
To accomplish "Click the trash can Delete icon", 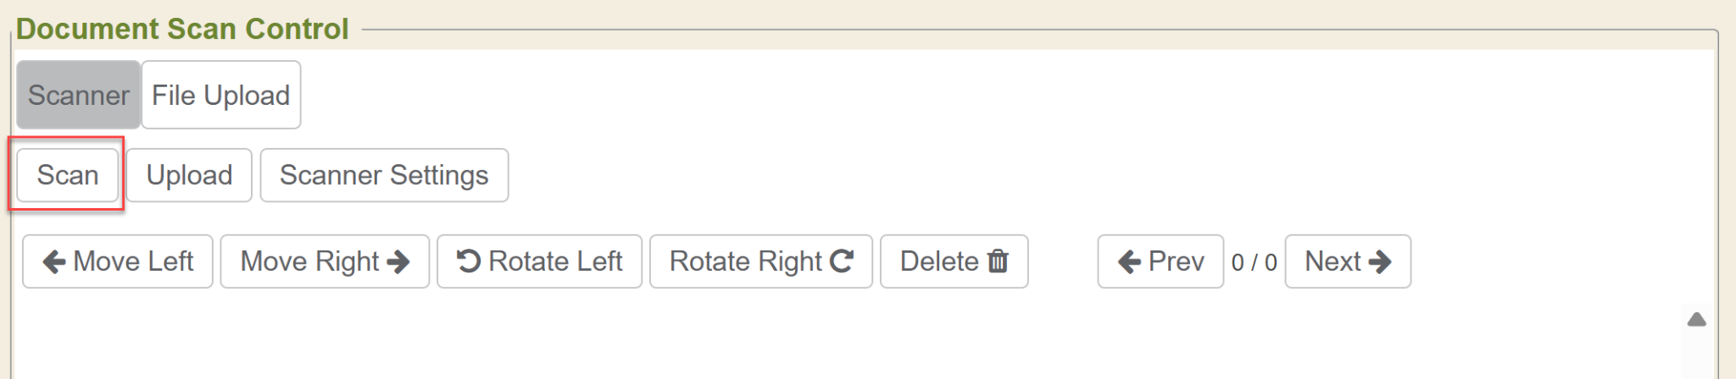I will coord(999,261).
